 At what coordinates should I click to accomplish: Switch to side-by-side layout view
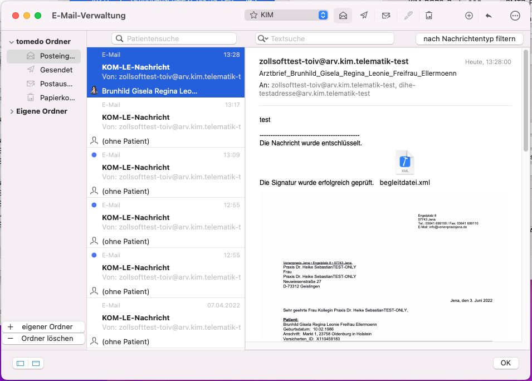(21, 363)
